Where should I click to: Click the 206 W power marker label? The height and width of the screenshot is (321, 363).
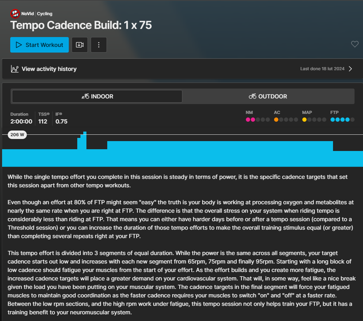click(17, 135)
